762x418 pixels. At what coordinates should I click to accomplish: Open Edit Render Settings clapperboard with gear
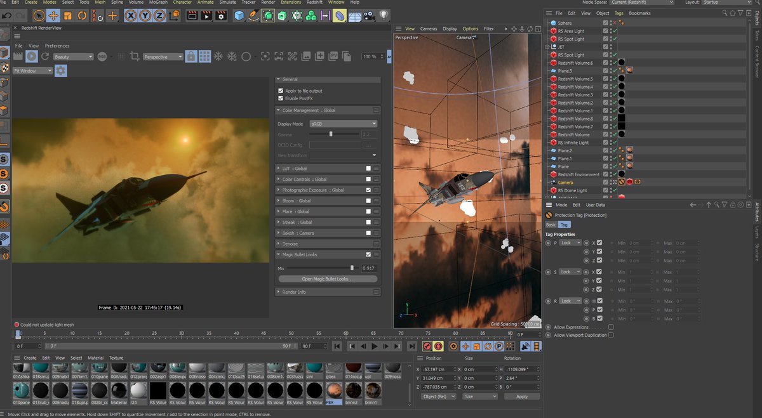point(221,15)
